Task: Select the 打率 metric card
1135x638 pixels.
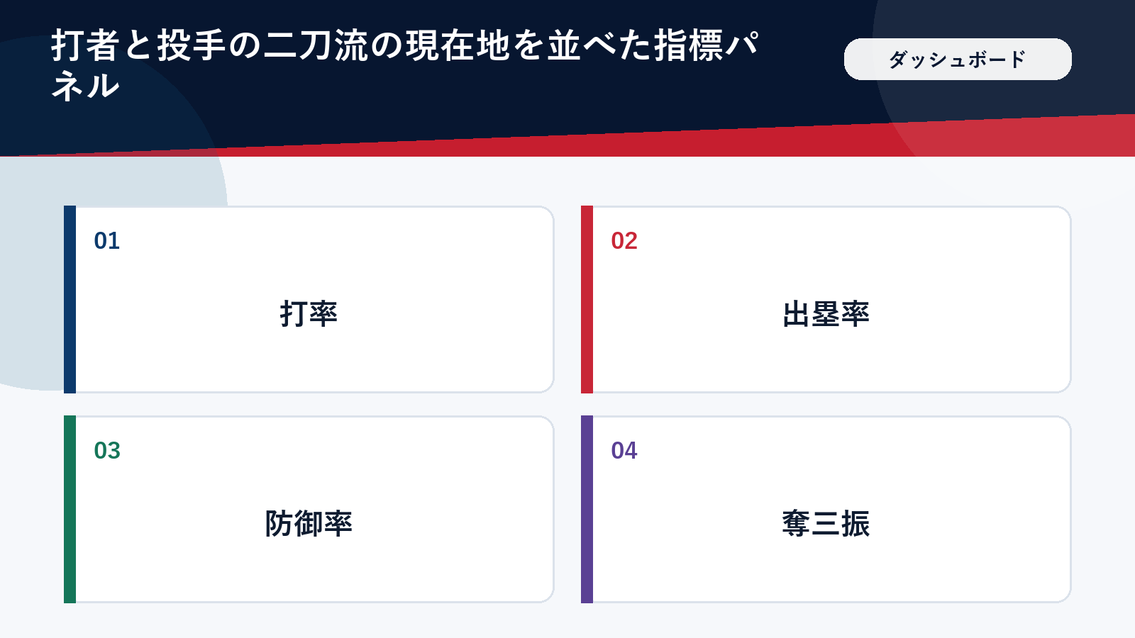Action: pyautogui.click(x=309, y=299)
